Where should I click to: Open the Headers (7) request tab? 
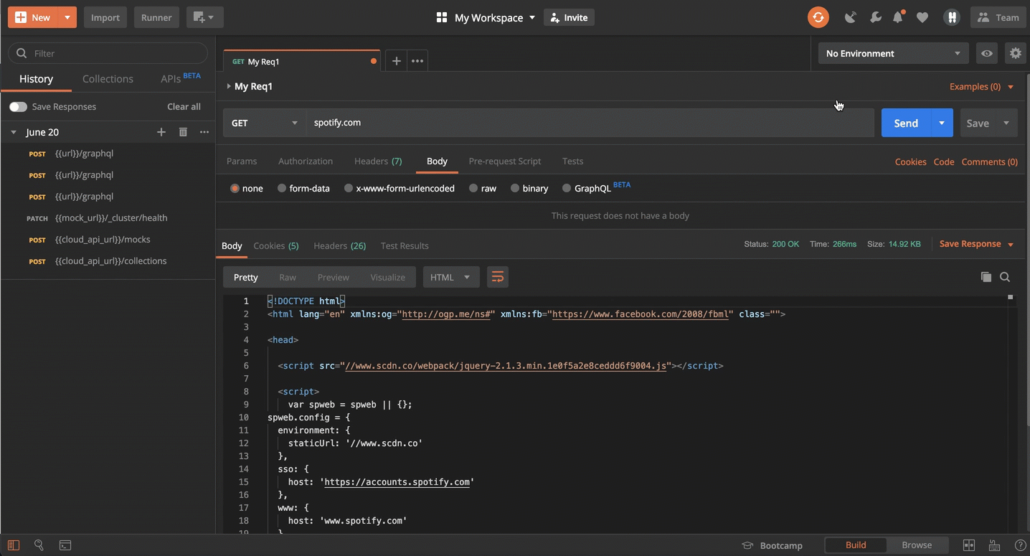click(378, 161)
